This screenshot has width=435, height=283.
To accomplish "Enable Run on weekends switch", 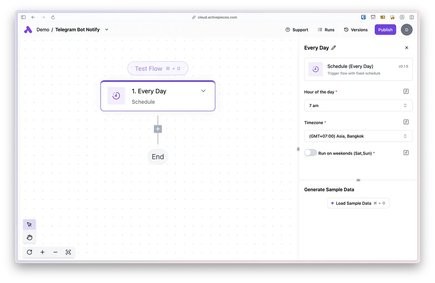I will [x=311, y=153].
